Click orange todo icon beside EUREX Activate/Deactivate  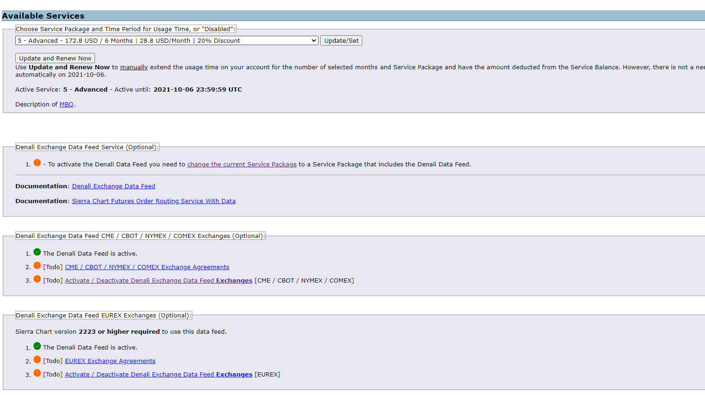tap(37, 373)
